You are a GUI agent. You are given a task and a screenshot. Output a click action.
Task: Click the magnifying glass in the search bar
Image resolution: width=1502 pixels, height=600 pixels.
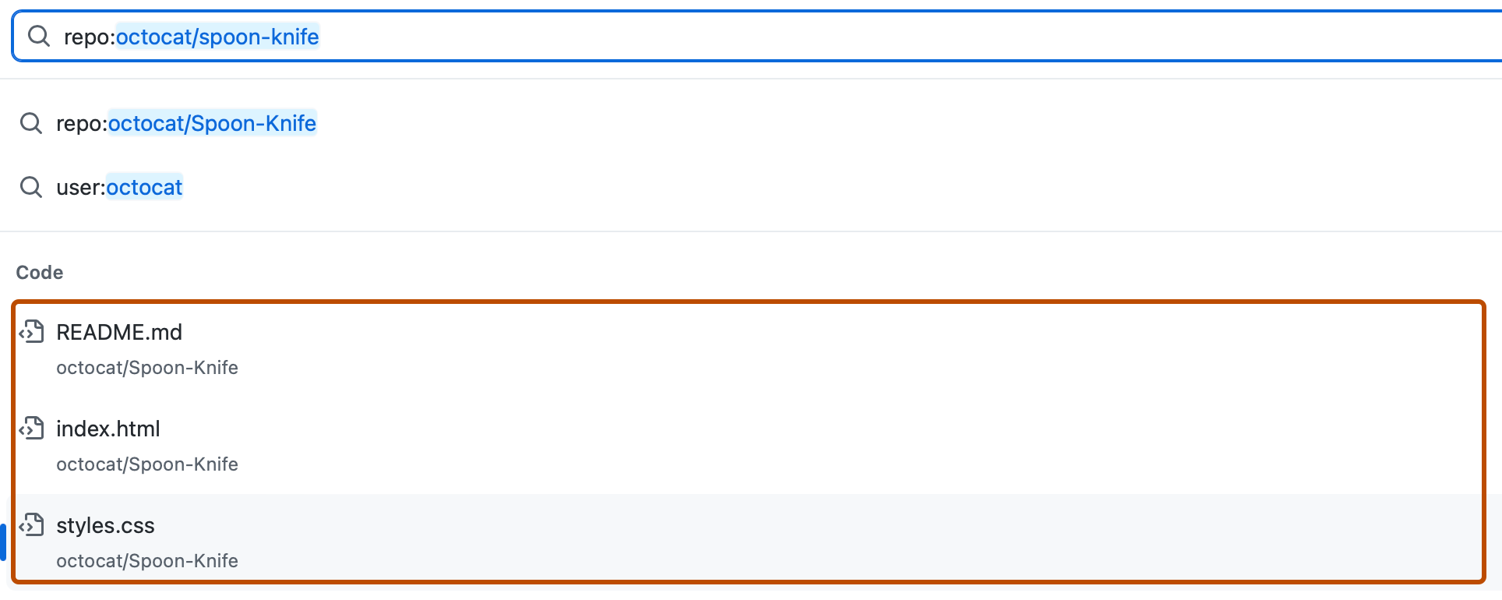40,36
